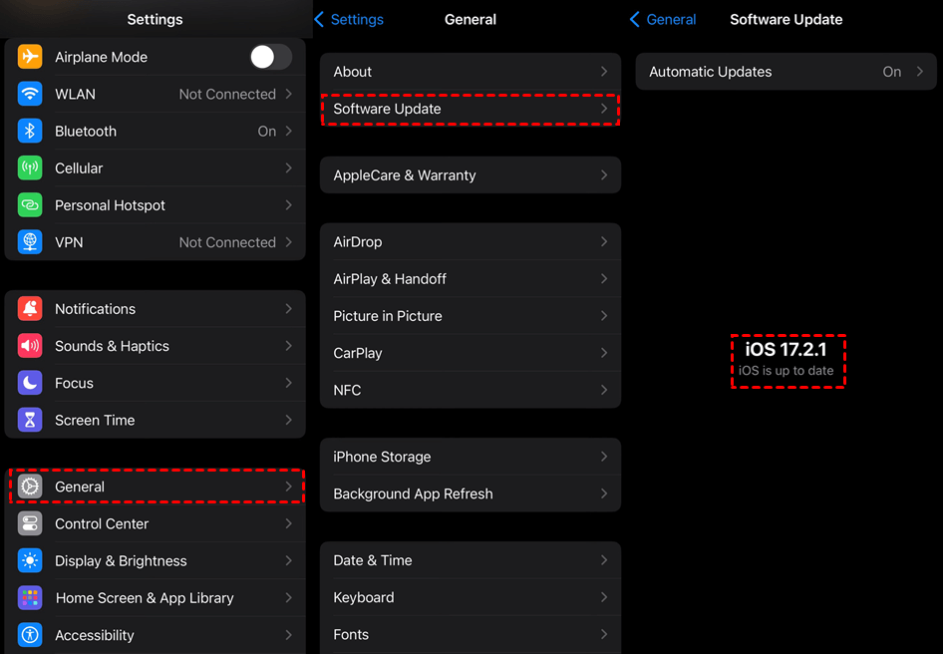Select the Focus label
Screen dimensions: 943x654
pyautogui.click(x=74, y=383)
